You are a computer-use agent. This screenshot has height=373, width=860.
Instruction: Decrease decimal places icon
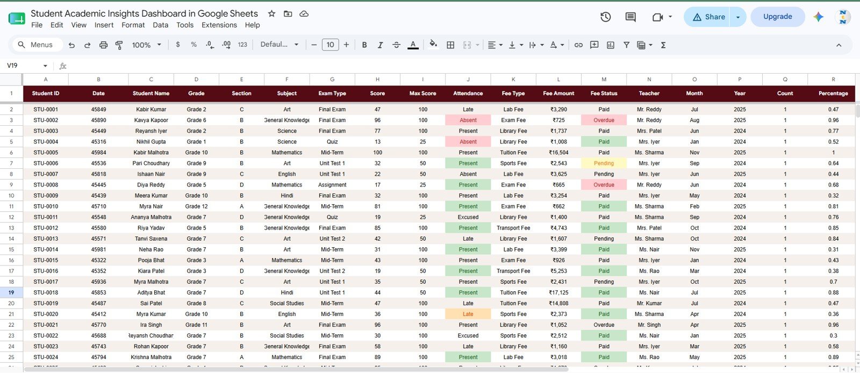coord(210,45)
